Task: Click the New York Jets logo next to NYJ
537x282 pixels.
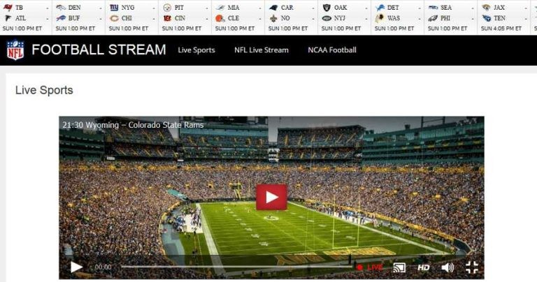Action: coord(327,18)
